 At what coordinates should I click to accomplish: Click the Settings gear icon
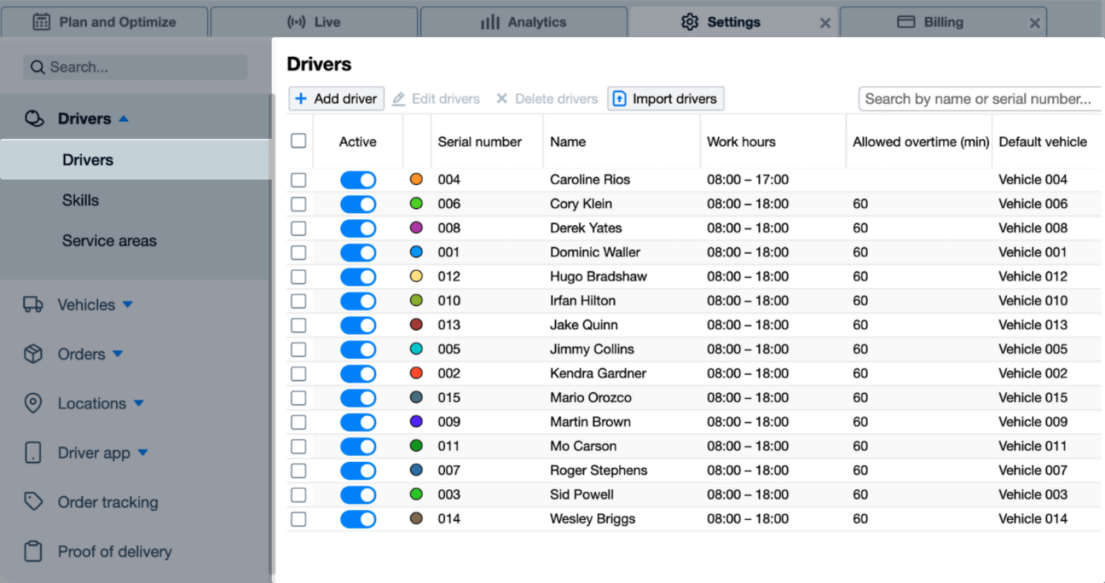690,22
